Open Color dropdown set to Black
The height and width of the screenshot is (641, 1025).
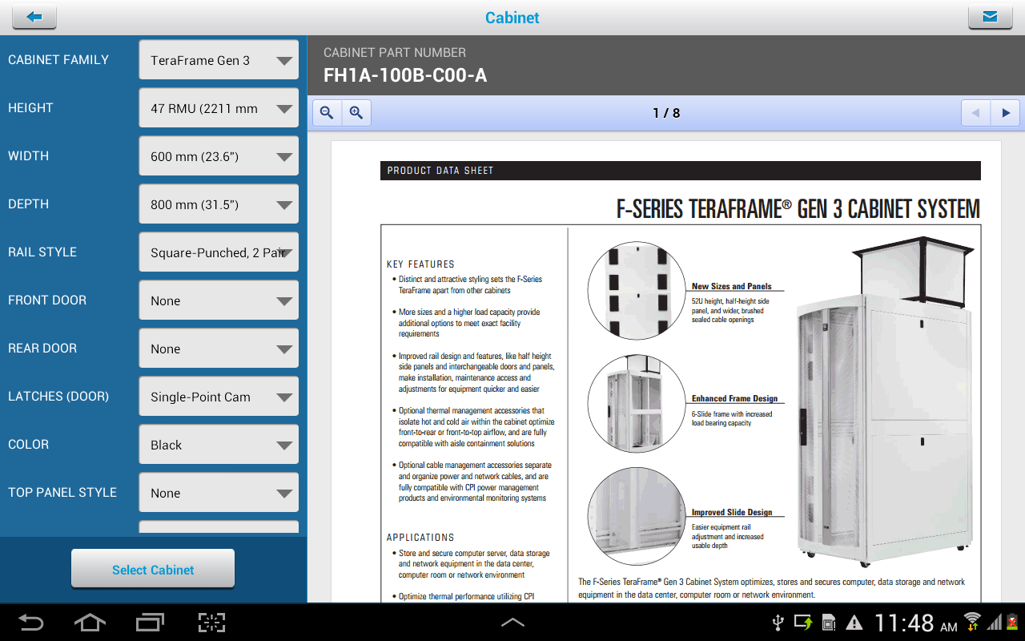219,445
